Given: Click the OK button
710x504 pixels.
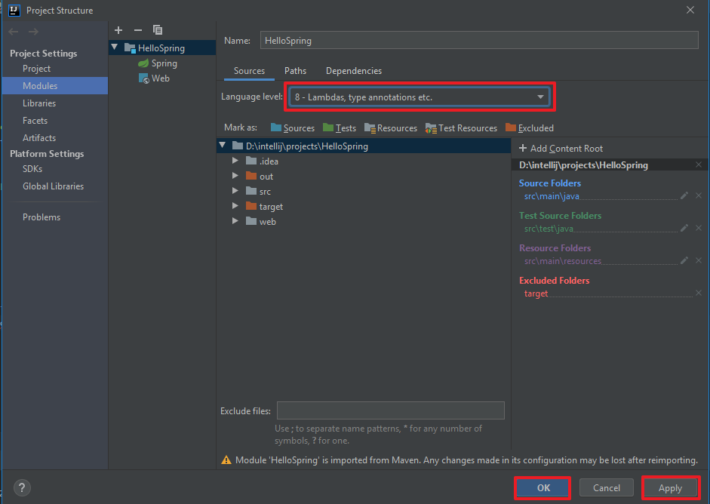Looking at the screenshot, I should tap(543, 487).
